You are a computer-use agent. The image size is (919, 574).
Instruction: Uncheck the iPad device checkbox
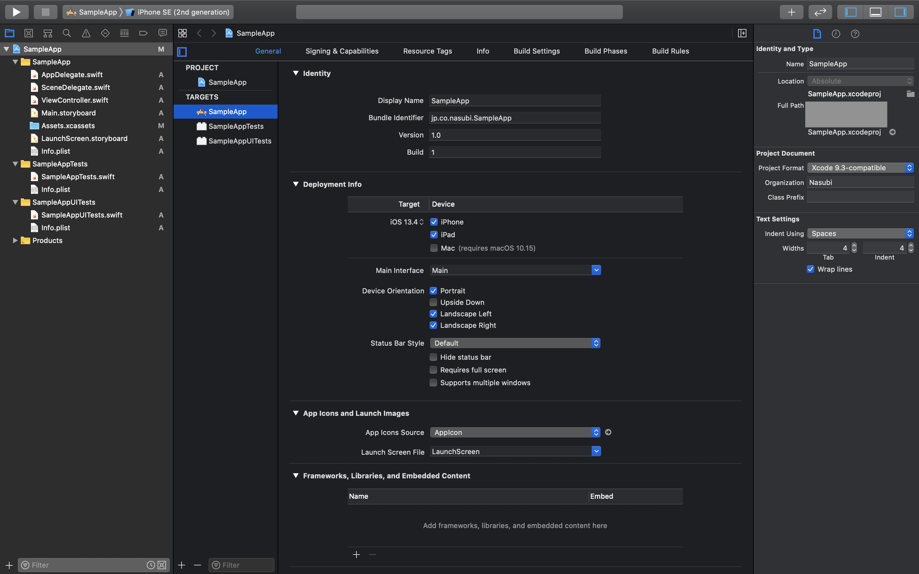point(434,235)
